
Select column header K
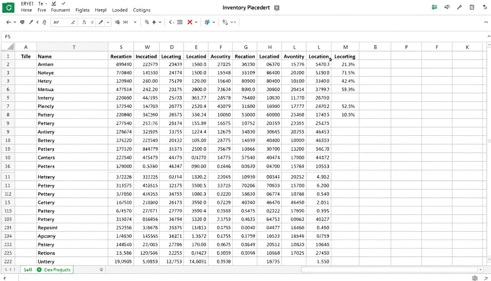point(467,47)
